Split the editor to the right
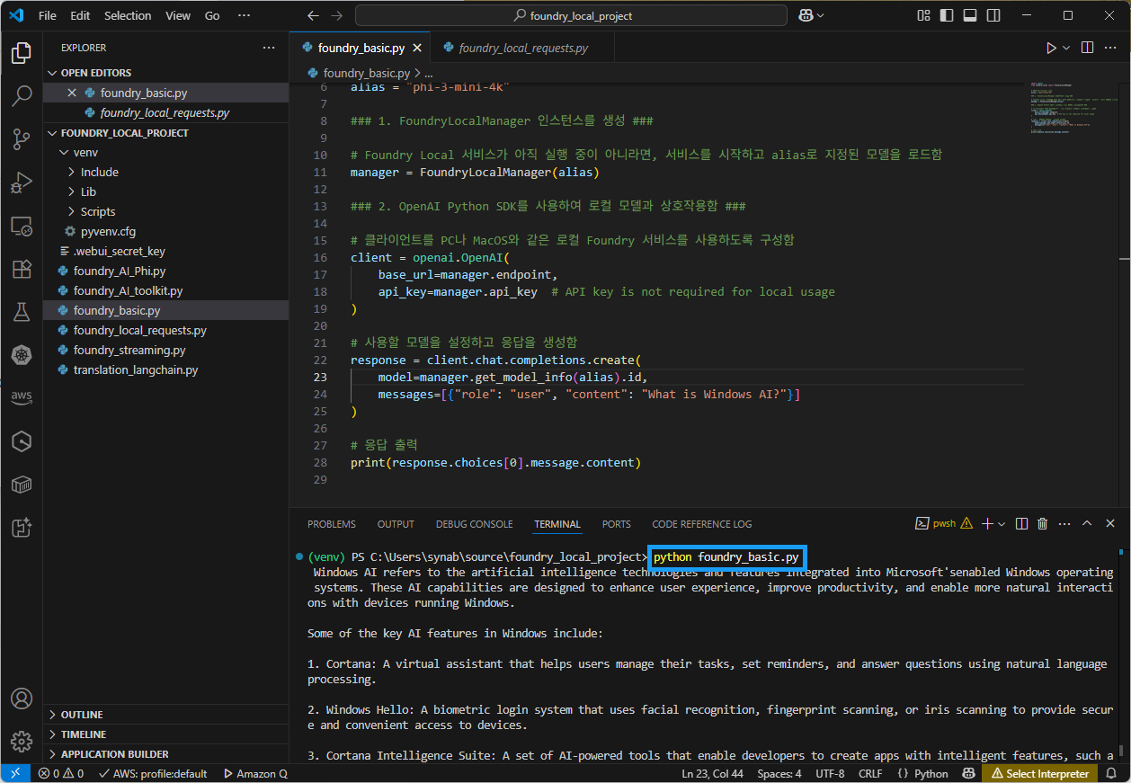1131x783 pixels. [x=1087, y=48]
